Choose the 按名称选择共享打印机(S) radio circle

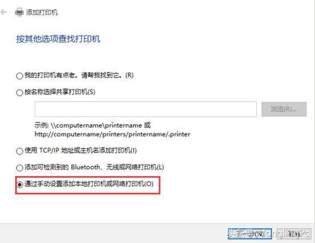(19, 93)
